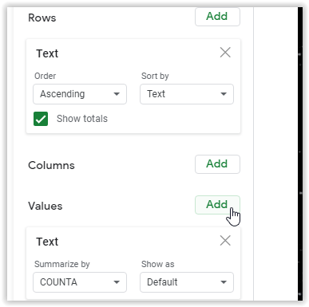
Task: Add another field to Values
Action: point(217,205)
